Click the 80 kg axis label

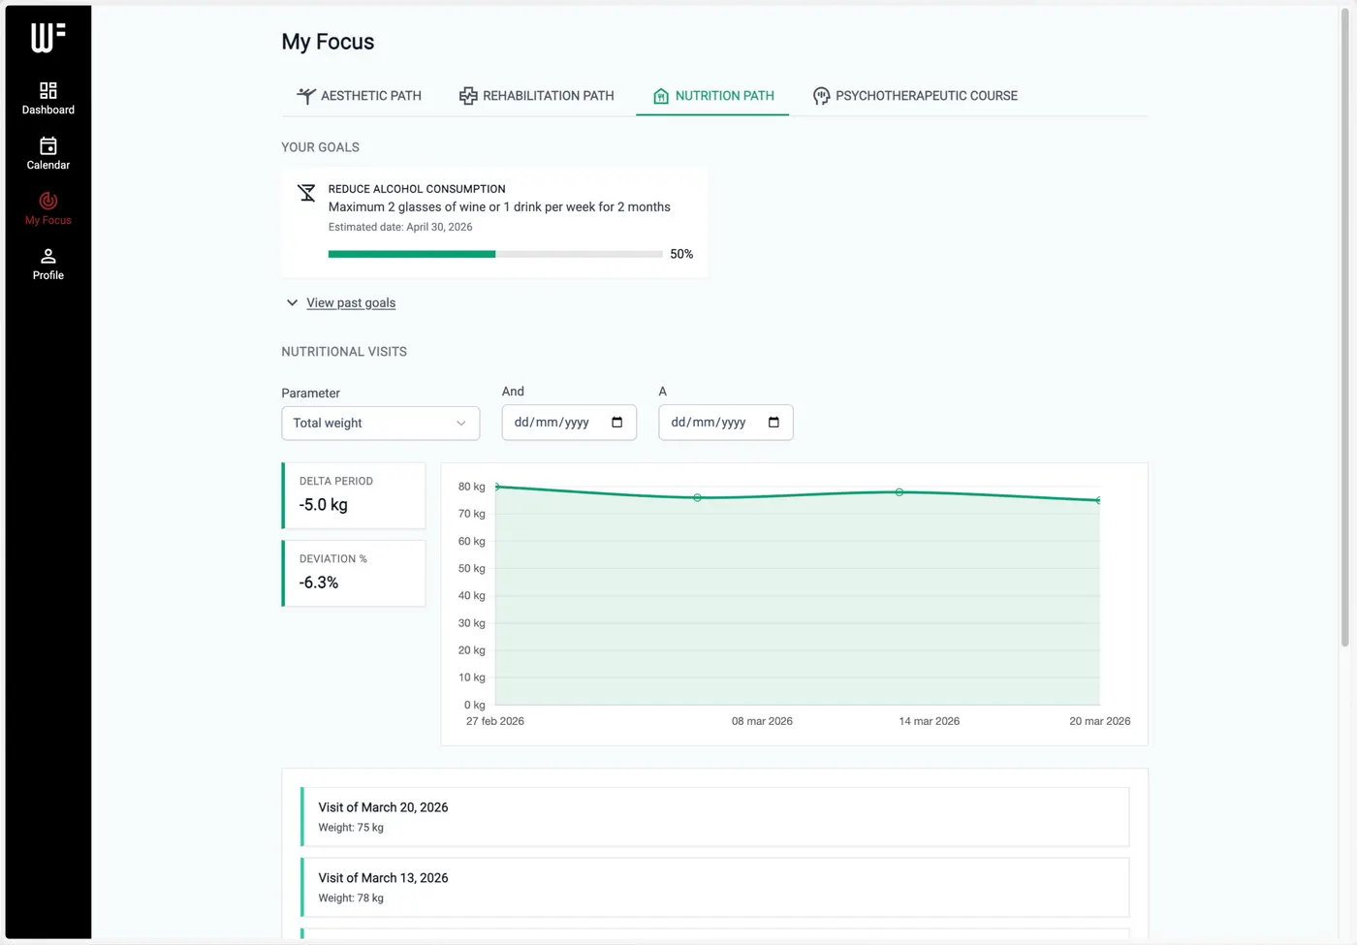tap(471, 487)
